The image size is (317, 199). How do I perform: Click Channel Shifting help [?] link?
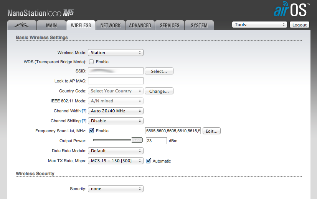[x=84, y=121]
